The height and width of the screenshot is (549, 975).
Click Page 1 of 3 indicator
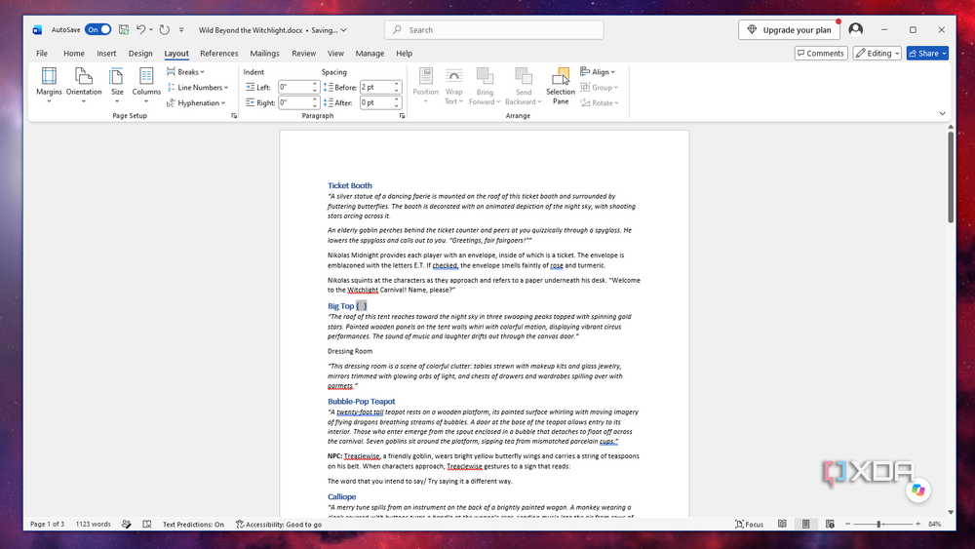(47, 524)
